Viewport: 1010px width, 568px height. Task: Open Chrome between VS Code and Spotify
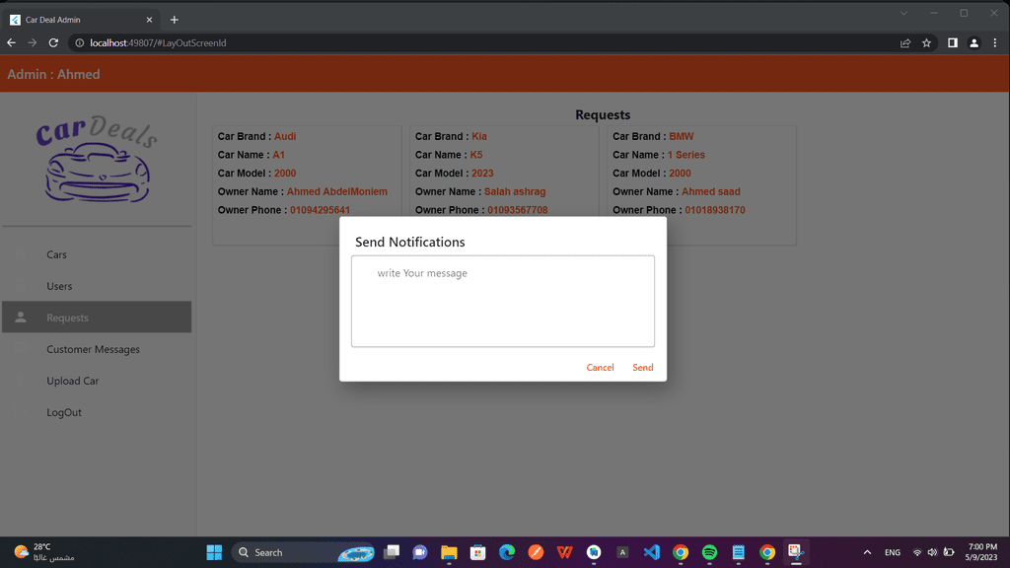pyautogui.click(x=681, y=552)
